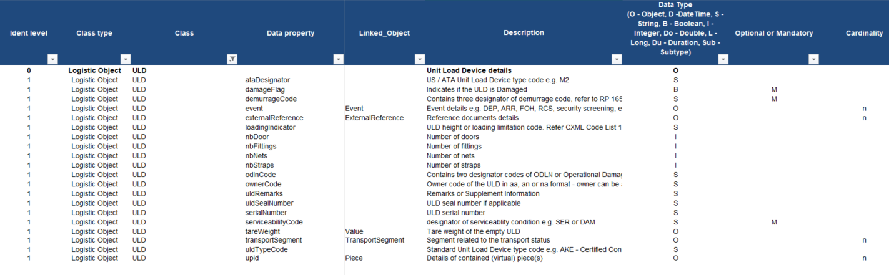The image size is (889, 275).
Task: Select the ident level 0 cell
Action: click(x=29, y=71)
